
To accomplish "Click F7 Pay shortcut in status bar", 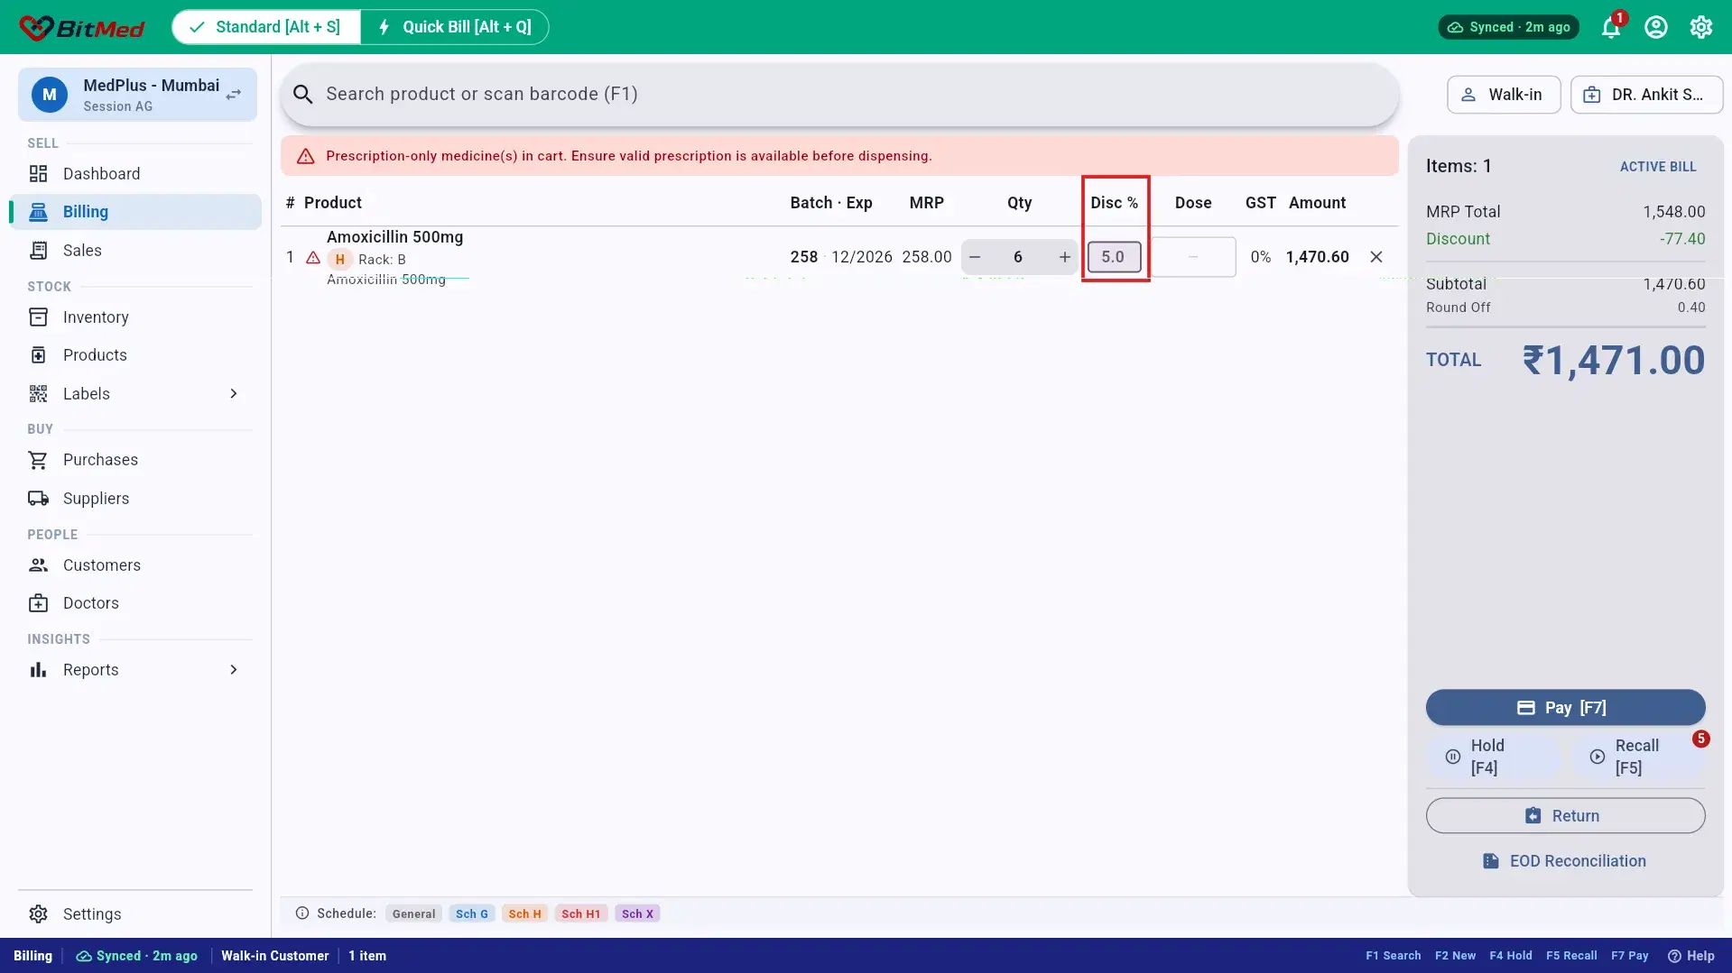I will coord(1630,956).
